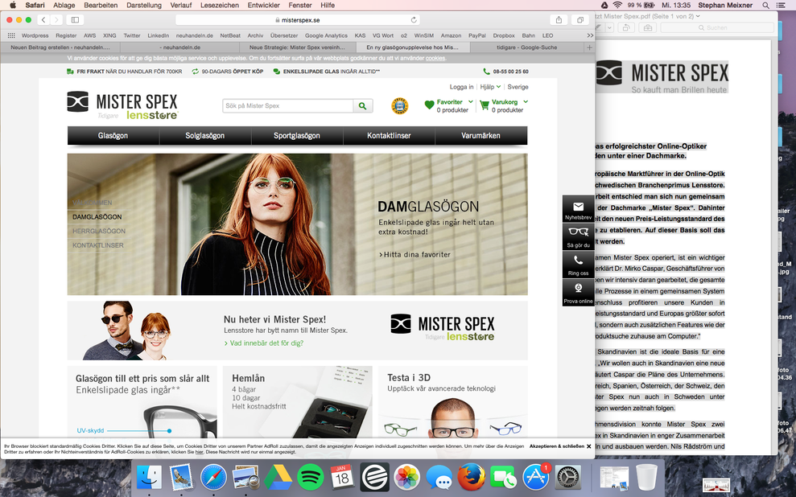This screenshot has height=497, width=796.
Task: Open the Safari share menu
Action: (x=559, y=20)
